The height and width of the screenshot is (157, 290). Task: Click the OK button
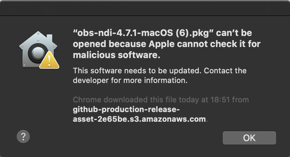point(249,138)
